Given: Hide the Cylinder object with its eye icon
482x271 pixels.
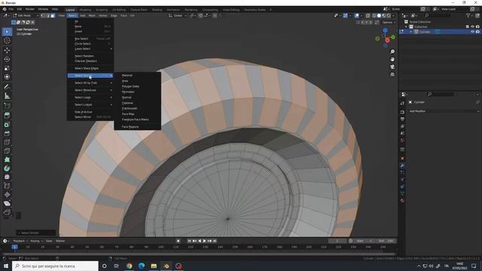Looking at the screenshot, I should tap(472, 32).
